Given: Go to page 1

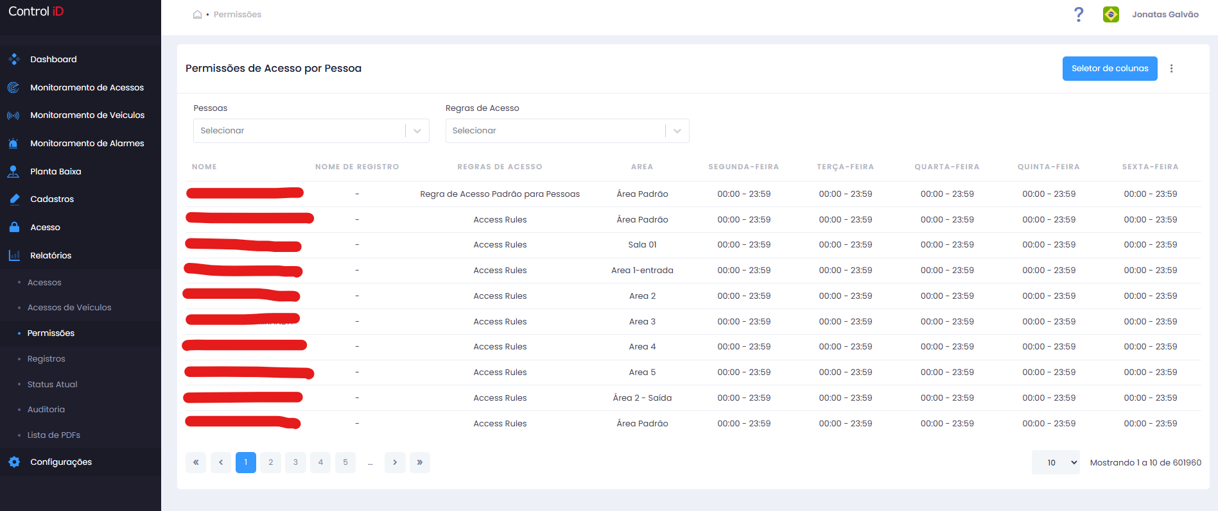Looking at the screenshot, I should tap(246, 462).
